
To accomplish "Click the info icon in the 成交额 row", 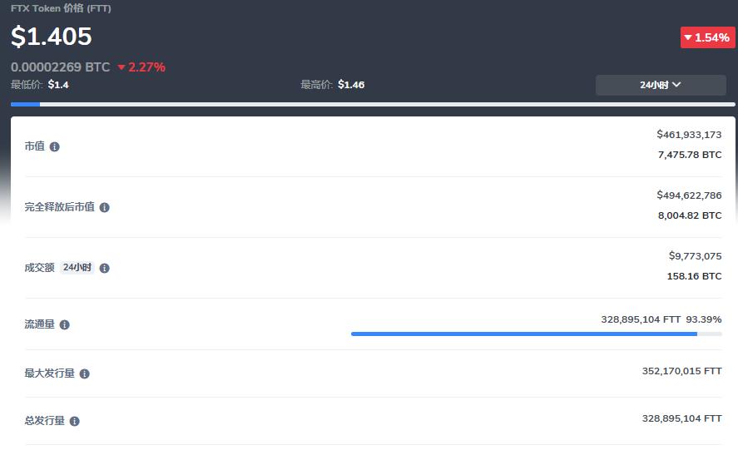I will point(105,268).
